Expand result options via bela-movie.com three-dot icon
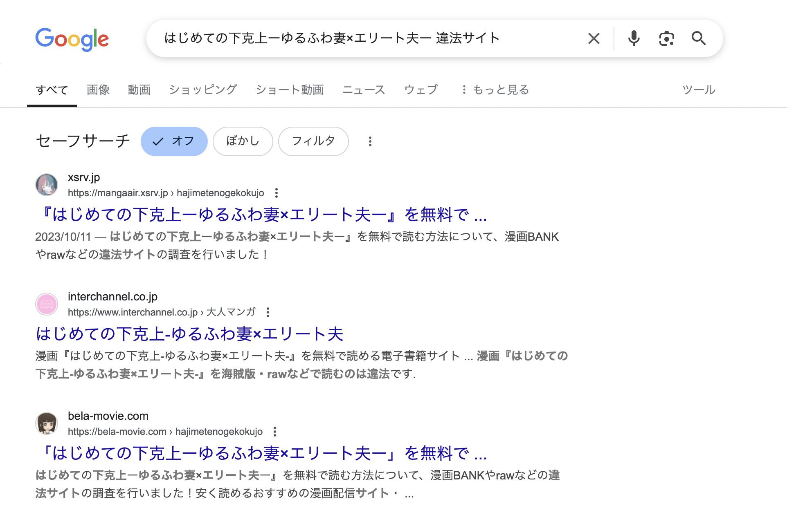The height and width of the screenshot is (515, 787). point(275,431)
